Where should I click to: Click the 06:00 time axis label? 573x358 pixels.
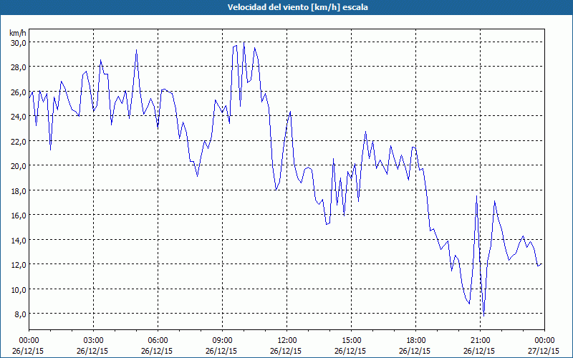[158, 341]
